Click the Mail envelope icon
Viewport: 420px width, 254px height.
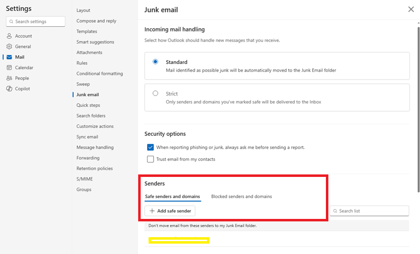[x=9, y=57]
